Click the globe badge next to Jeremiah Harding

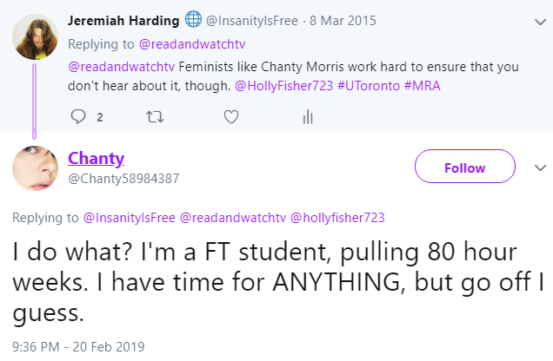193,19
